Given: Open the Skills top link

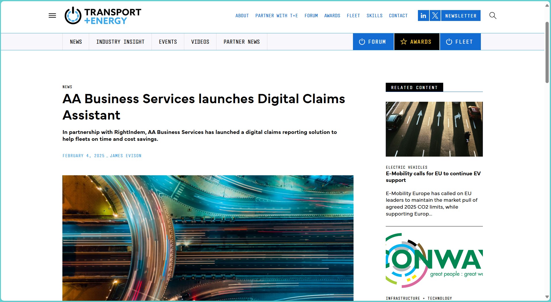Looking at the screenshot, I should tap(374, 16).
